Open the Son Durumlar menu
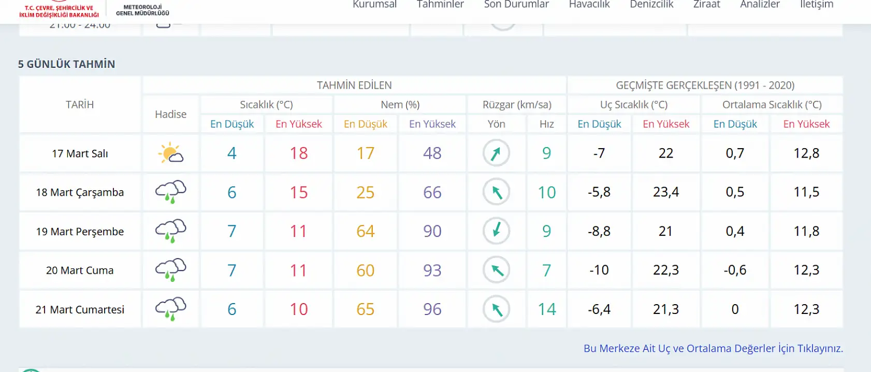The height and width of the screenshot is (372, 871). (516, 5)
